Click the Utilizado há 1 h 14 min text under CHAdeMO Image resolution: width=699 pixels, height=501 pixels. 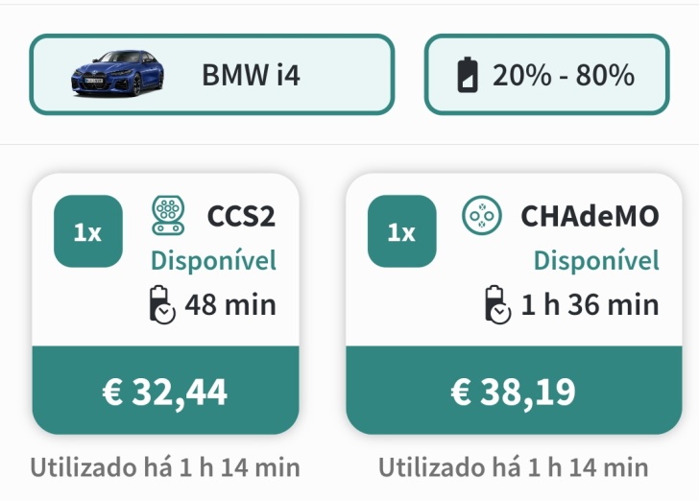(x=513, y=467)
